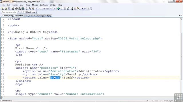
Task: Create a new document with New icon
Action: [3, 9]
